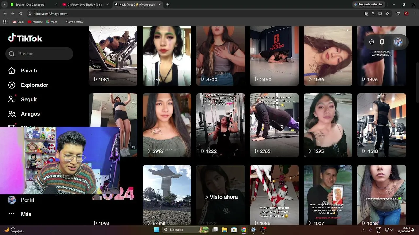Open the video marked Visto ahora
Image resolution: width=419 pixels, height=235 pixels.
[221, 195]
